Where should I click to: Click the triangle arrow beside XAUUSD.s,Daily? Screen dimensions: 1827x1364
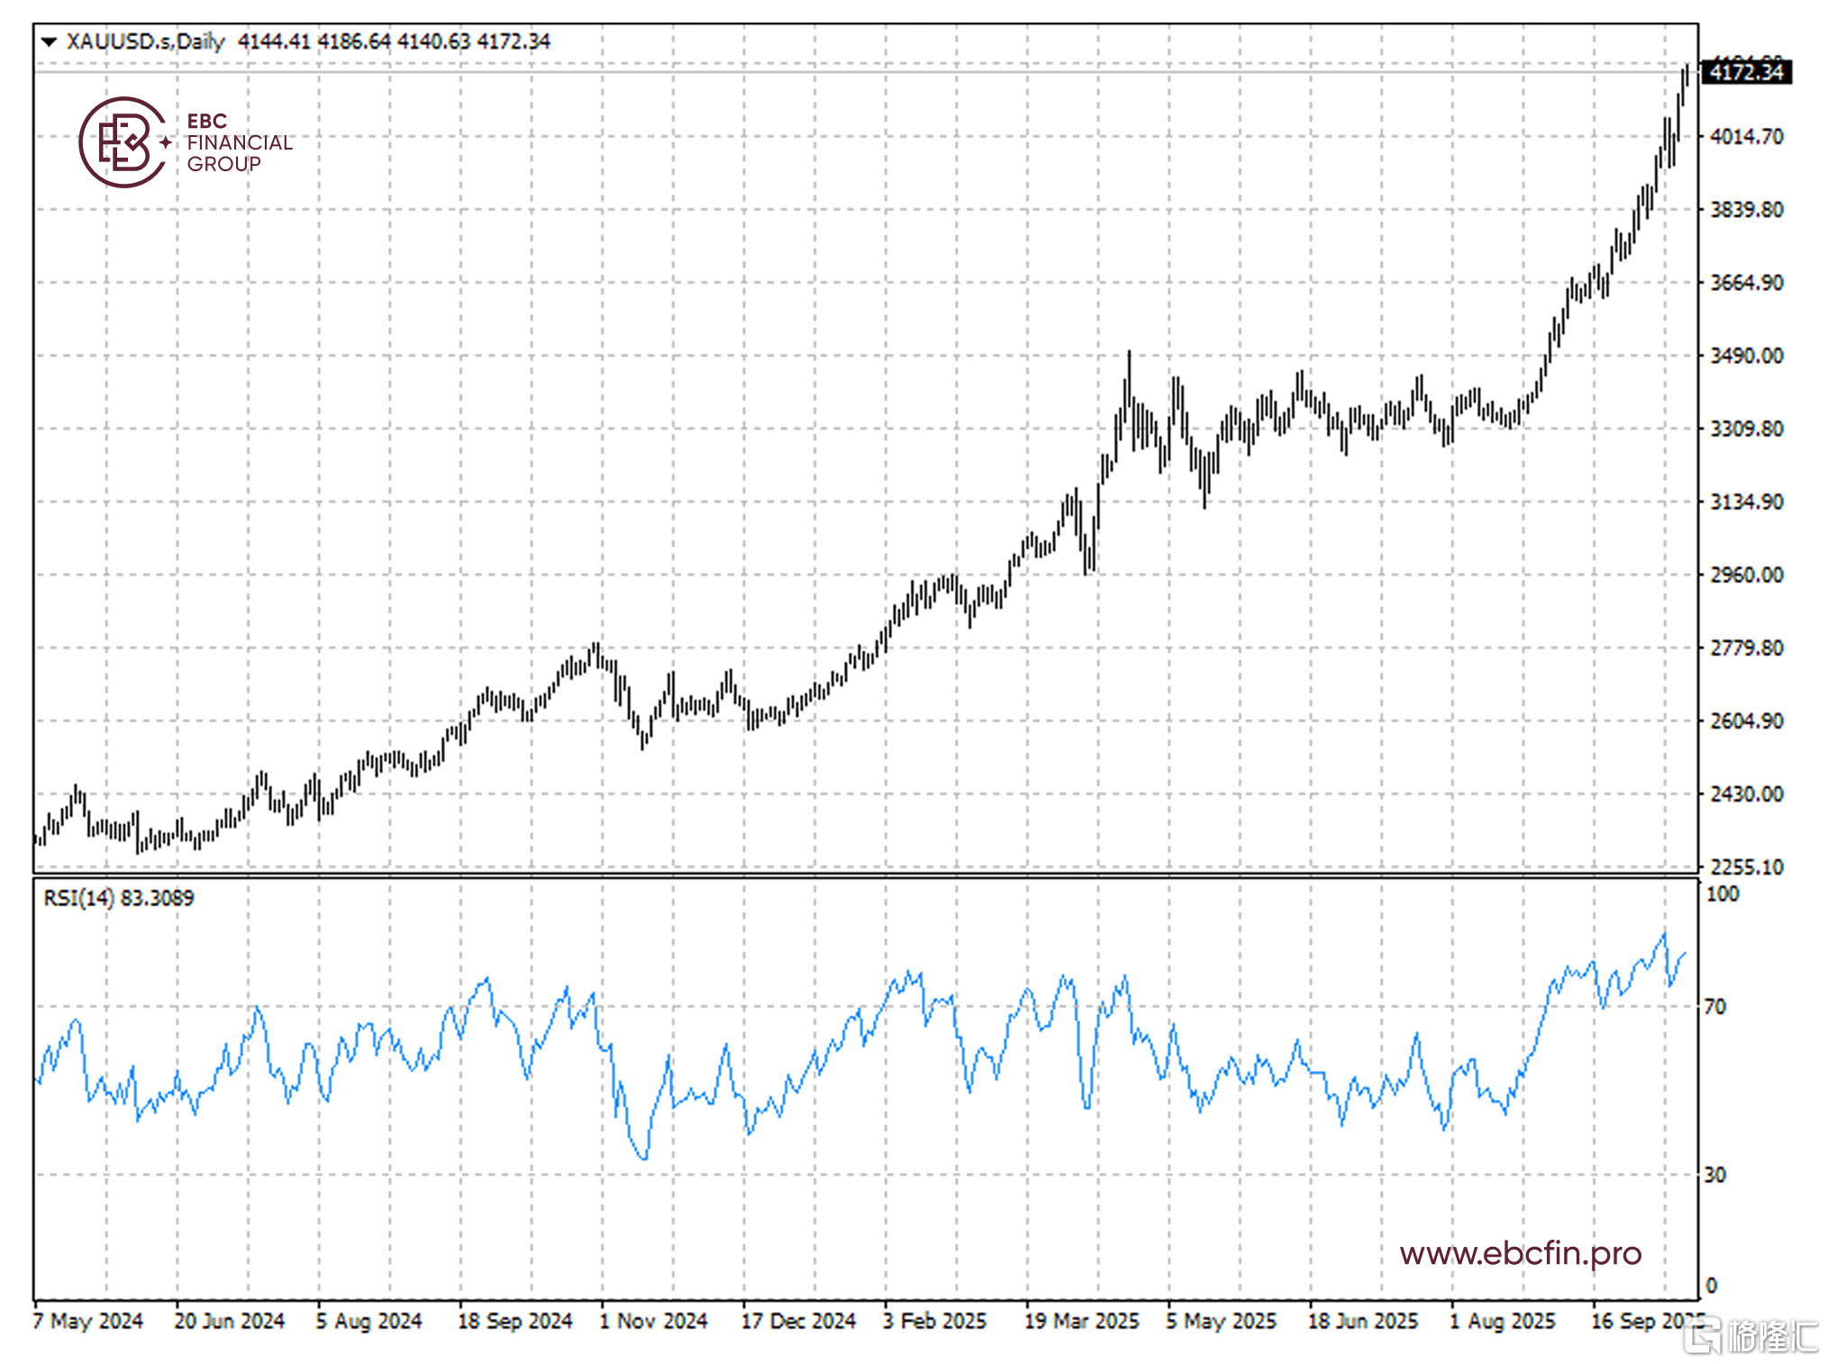(x=50, y=41)
